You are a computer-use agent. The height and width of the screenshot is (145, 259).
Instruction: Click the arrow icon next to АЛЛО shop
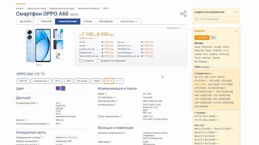click(x=87, y=42)
